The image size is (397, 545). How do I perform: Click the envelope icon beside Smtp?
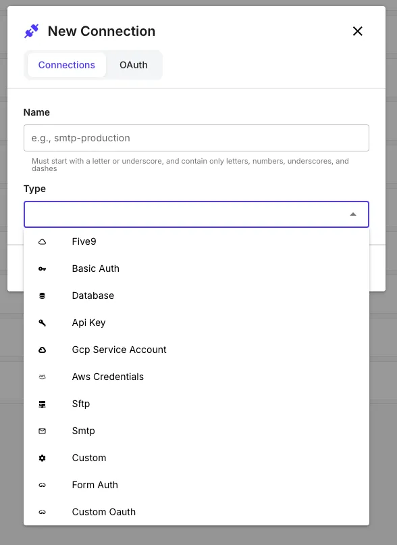tap(42, 431)
